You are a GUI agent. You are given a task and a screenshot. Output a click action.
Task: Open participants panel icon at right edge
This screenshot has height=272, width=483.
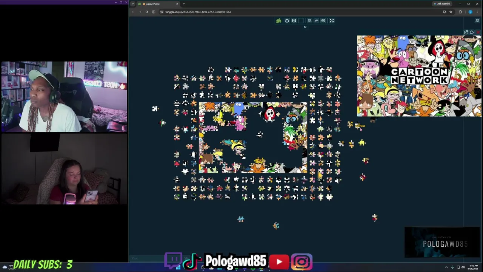point(477,21)
